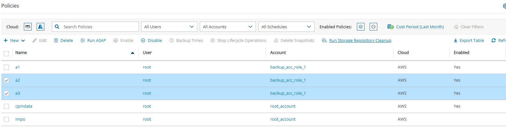Open Backup Times
The width and height of the screenshot is (506, 127).
coord(186,40)
